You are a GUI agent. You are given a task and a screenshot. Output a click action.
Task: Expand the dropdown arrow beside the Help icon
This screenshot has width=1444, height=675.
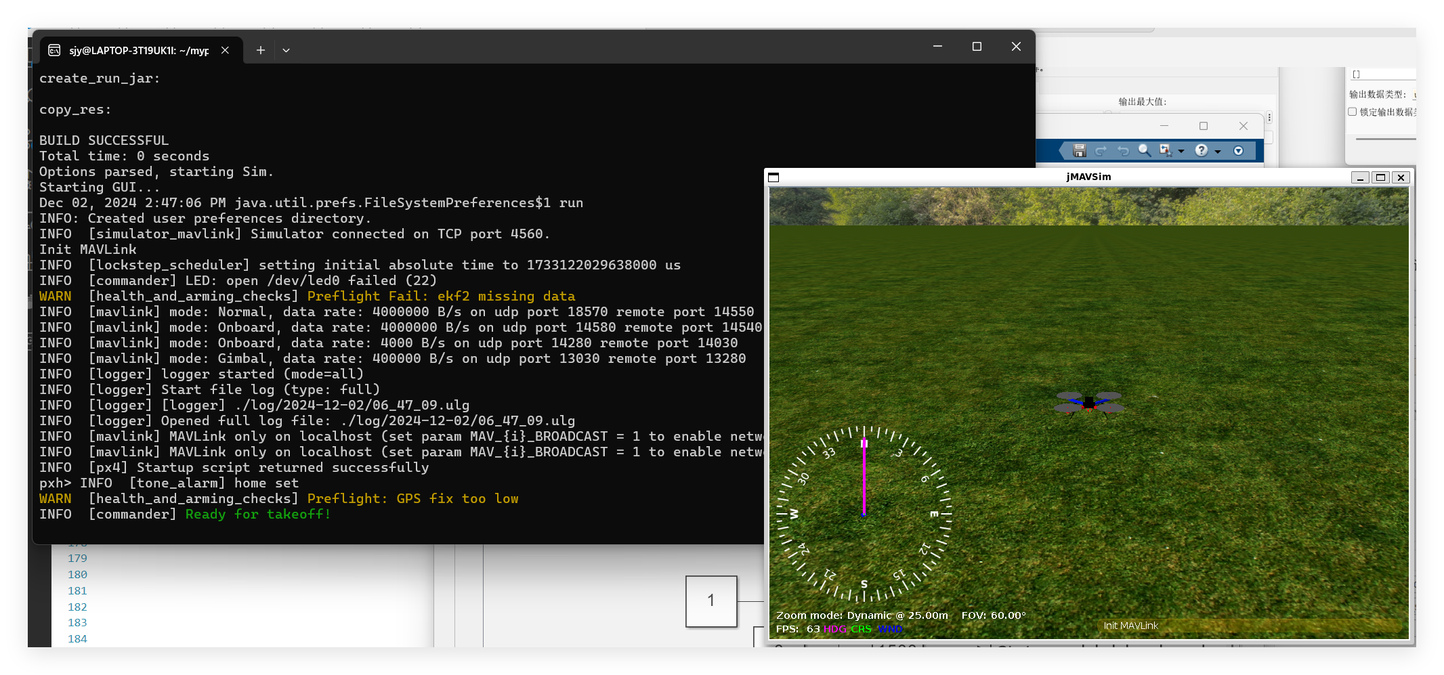click(1218, 151)
